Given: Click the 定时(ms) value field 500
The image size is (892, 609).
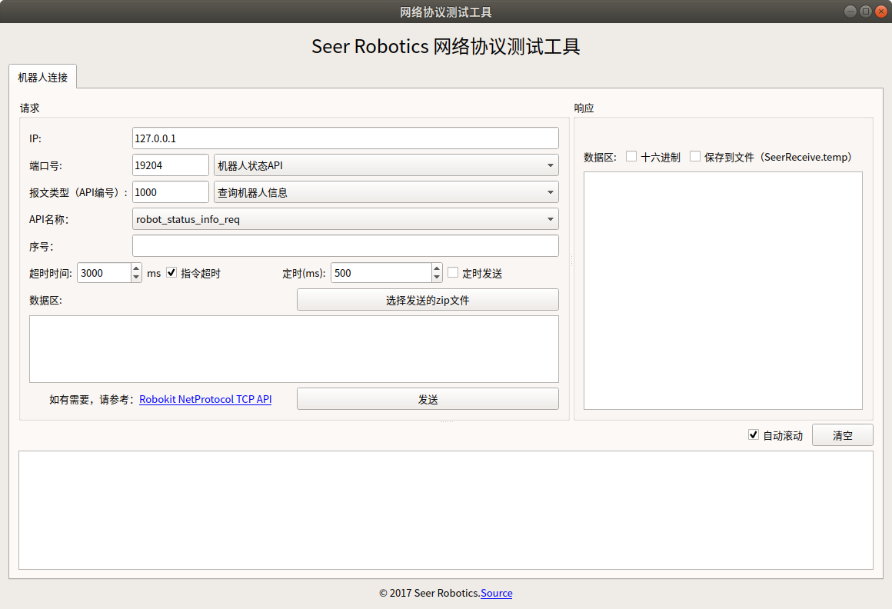Looking at the screenshot, I should tap(381, 273).
